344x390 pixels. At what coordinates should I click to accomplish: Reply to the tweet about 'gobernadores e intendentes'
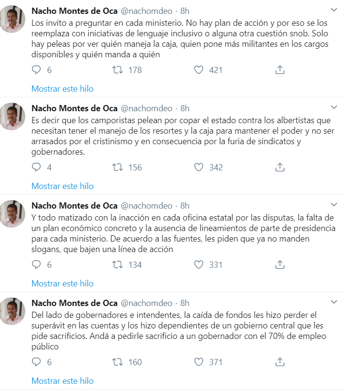tap(37, 362)
